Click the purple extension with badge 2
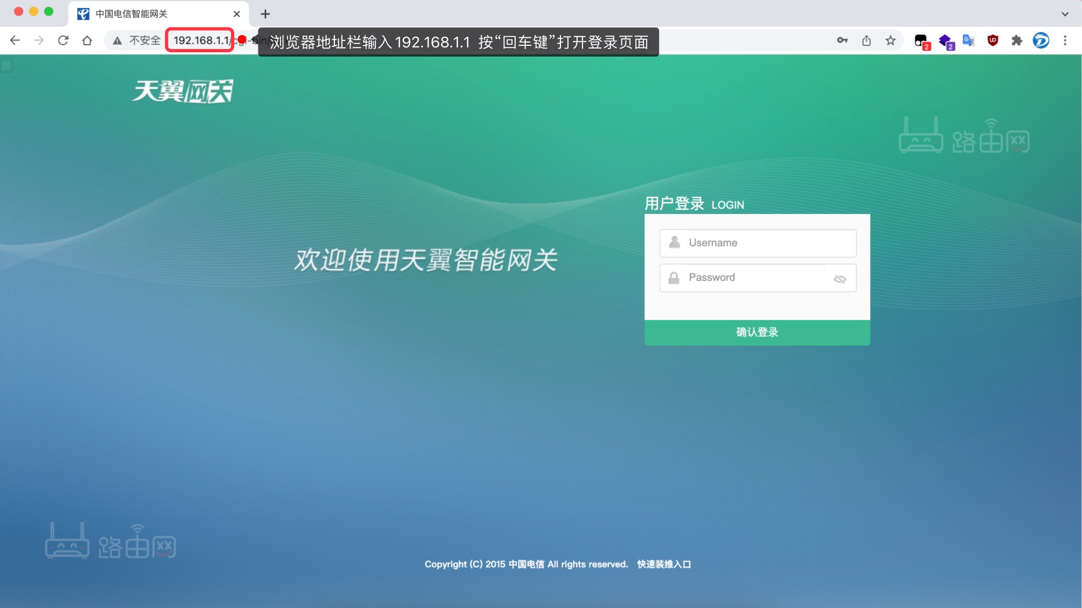Viewport: 1082px width, 608px height. (946, 40)
